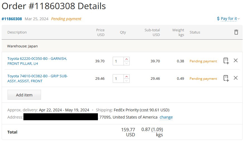Focus quantity field for GRIP SUB-ASSY item

click(118, 78)
